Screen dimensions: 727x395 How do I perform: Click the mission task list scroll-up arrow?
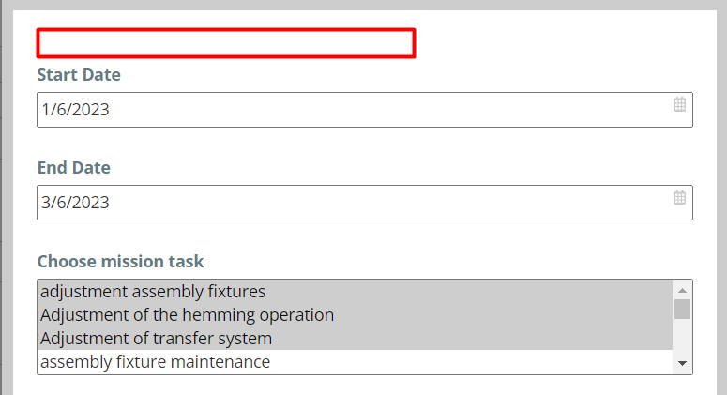(682, 290)
